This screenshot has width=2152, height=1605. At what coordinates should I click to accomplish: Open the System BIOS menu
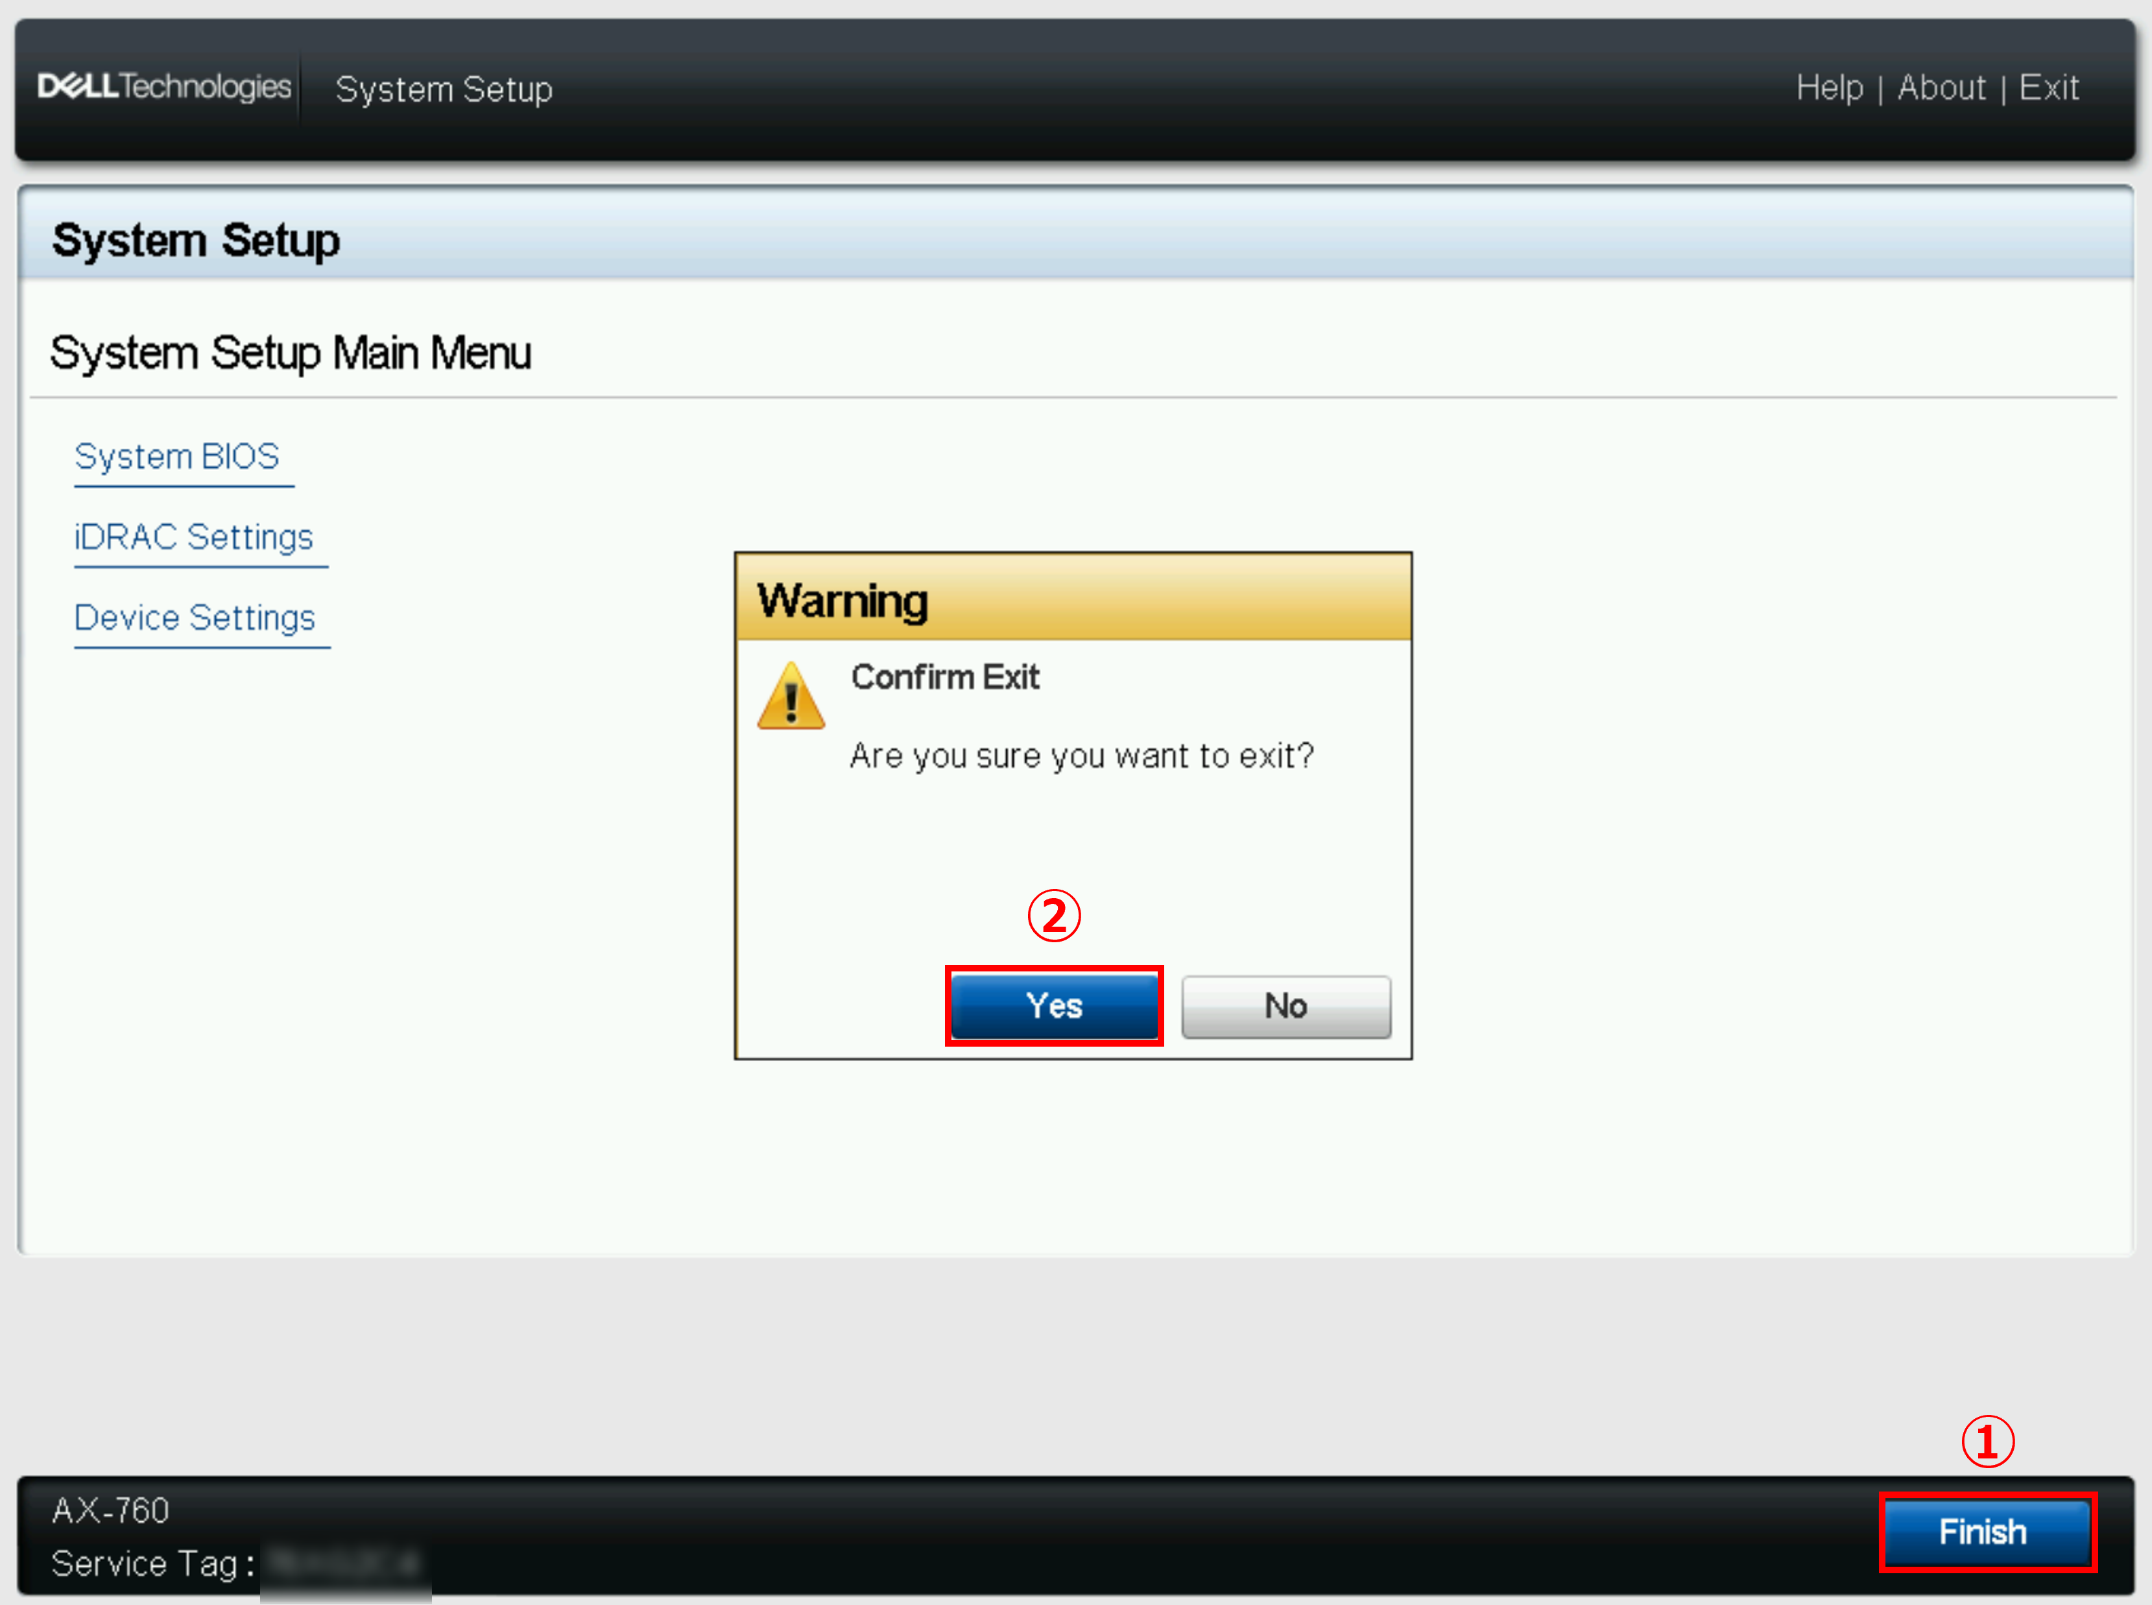pyautogui.click(x=177, y=457)
